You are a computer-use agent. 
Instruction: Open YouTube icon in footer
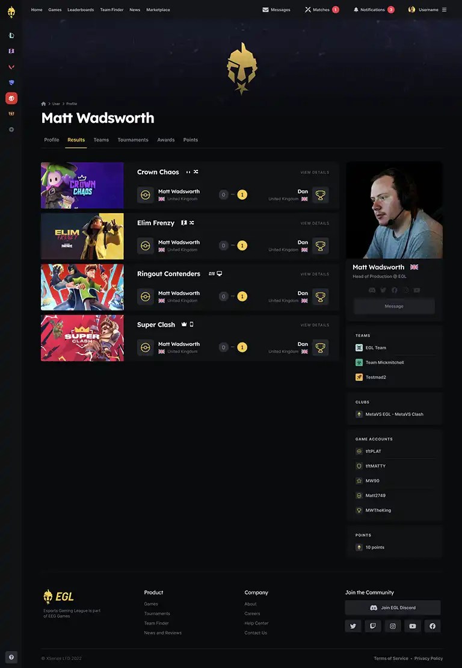[413, 626]
